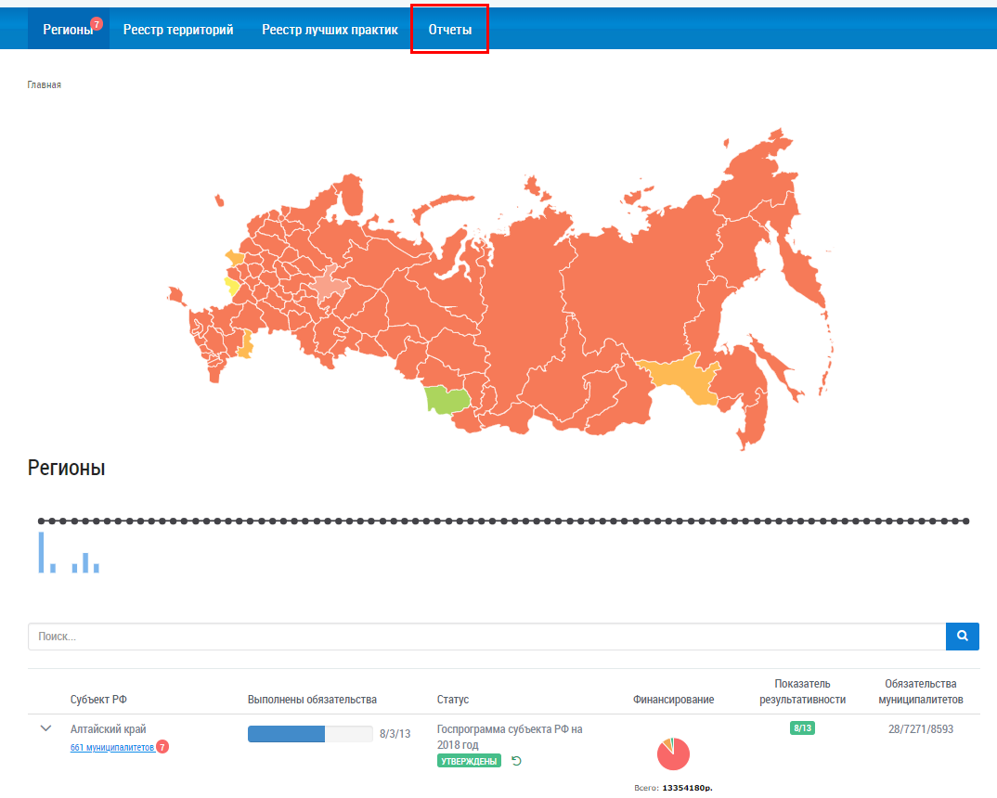997x798 pixels.
Task: Click the green УТВЕРЖДЕНЫ status label
Action: 469,761
